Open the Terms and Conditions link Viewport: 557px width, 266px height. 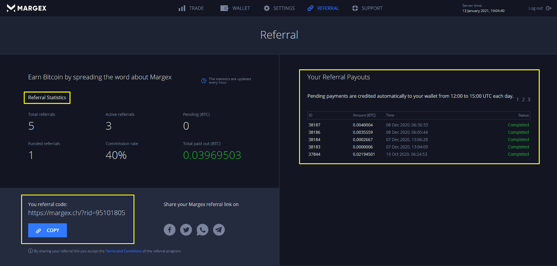coord(123,251)
